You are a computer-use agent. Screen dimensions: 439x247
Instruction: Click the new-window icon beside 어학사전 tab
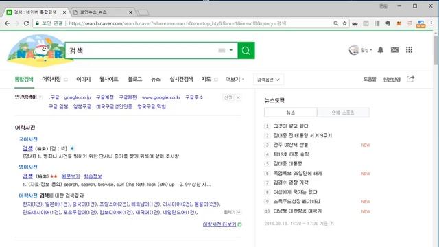pos(66,80)
